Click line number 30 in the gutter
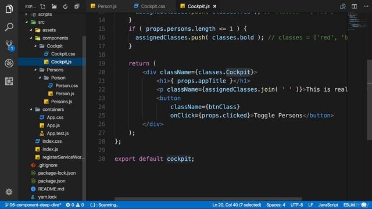The image size is (372, 209). (102, 158)
